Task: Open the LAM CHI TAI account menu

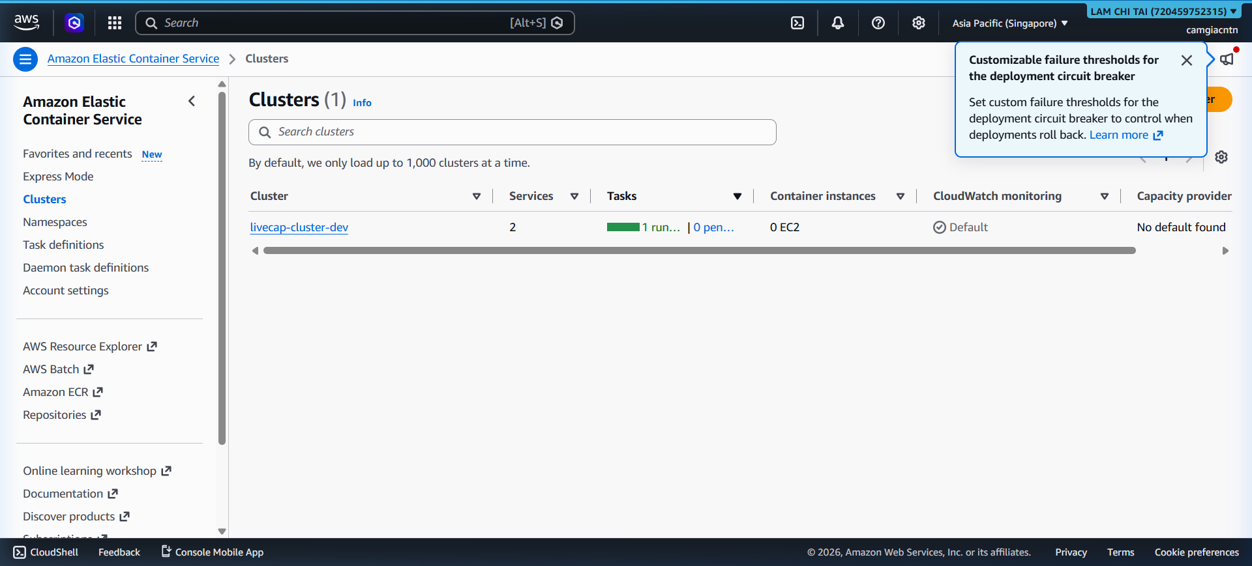Action: coord(1163,11)
